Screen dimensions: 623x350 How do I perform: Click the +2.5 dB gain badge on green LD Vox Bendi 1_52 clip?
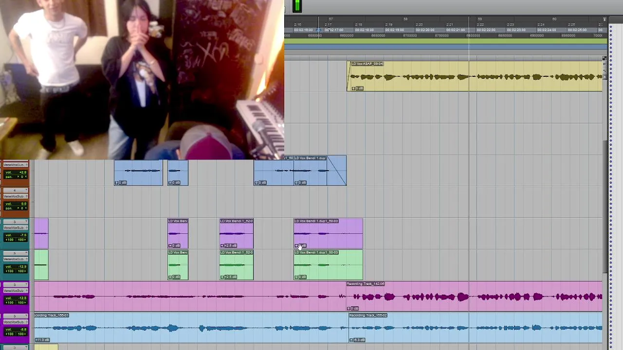228,277
